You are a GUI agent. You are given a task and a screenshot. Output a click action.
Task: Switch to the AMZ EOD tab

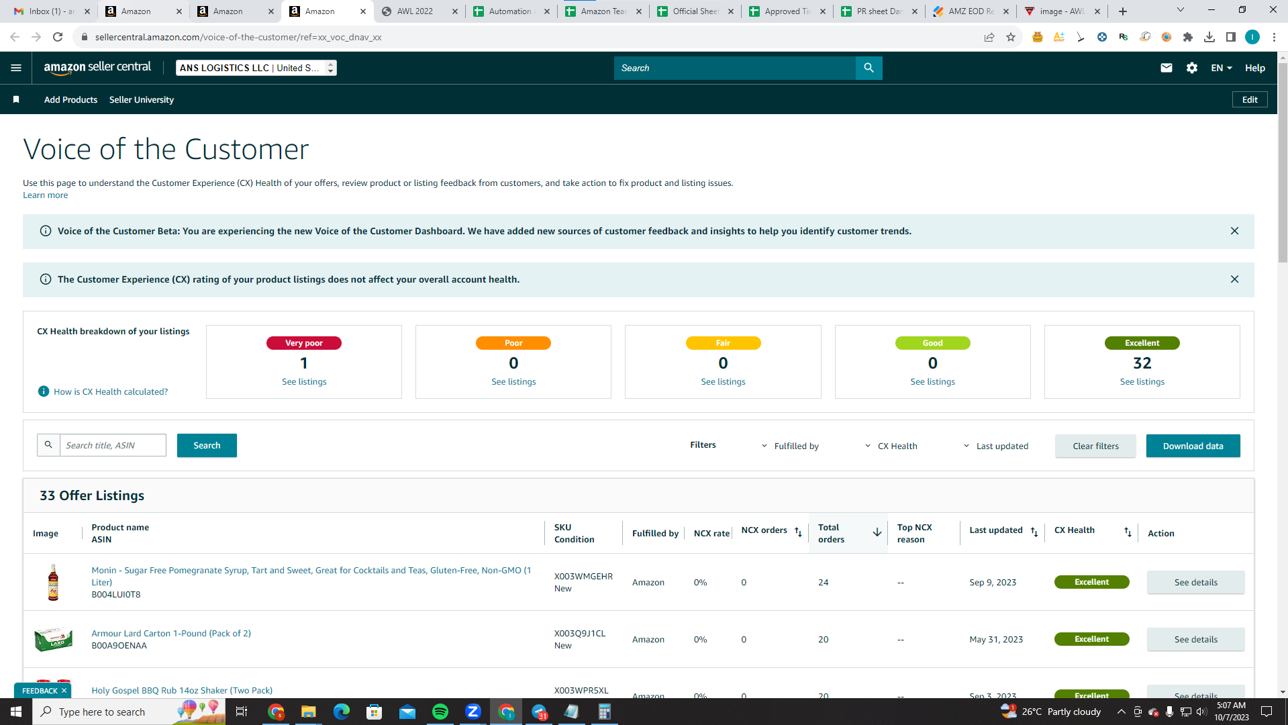(x=972, y=11)
